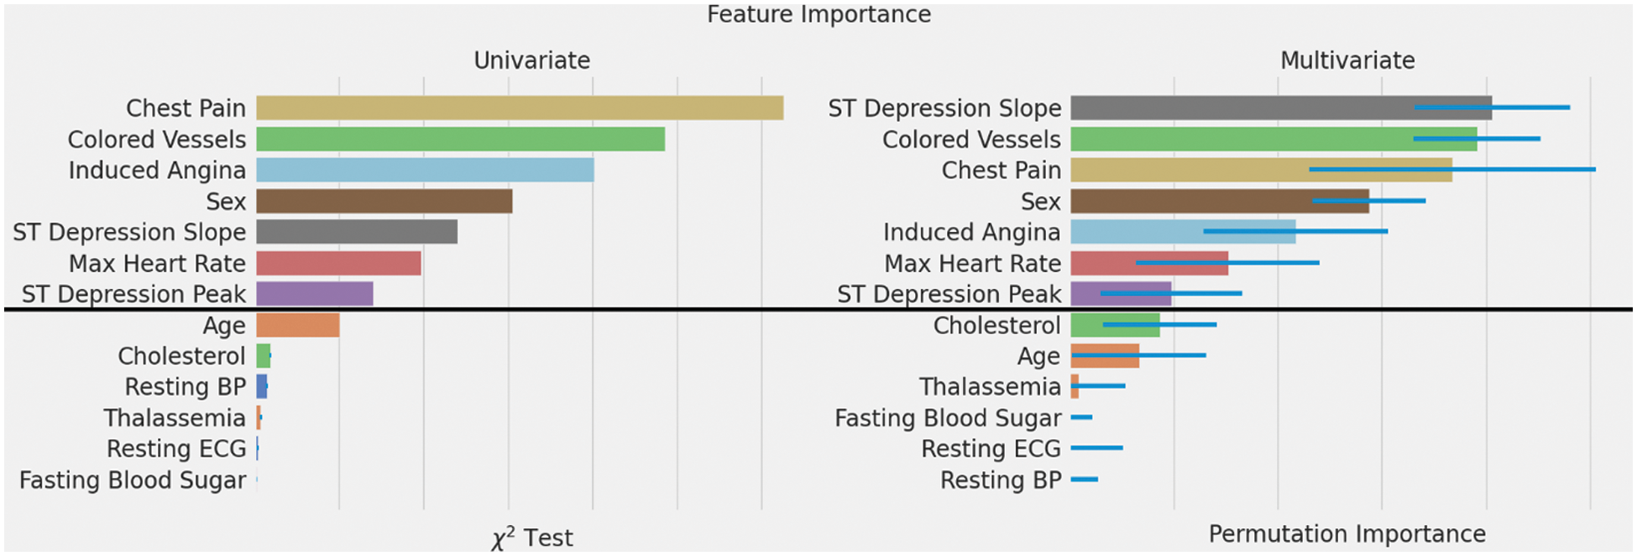Click the "Fasting Blood Sugar" label in Univariate chart

tap(133, 480)
